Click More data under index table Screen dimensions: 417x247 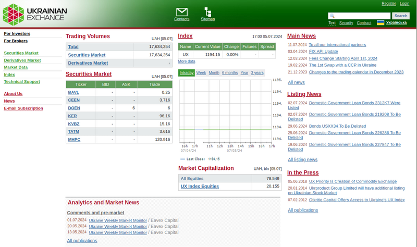(187, 61)
